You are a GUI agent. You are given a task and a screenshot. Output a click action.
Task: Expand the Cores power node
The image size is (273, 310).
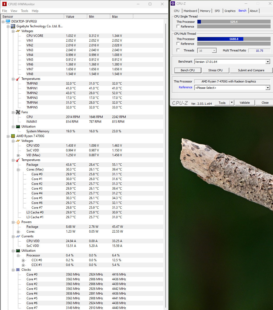(18, 232)
